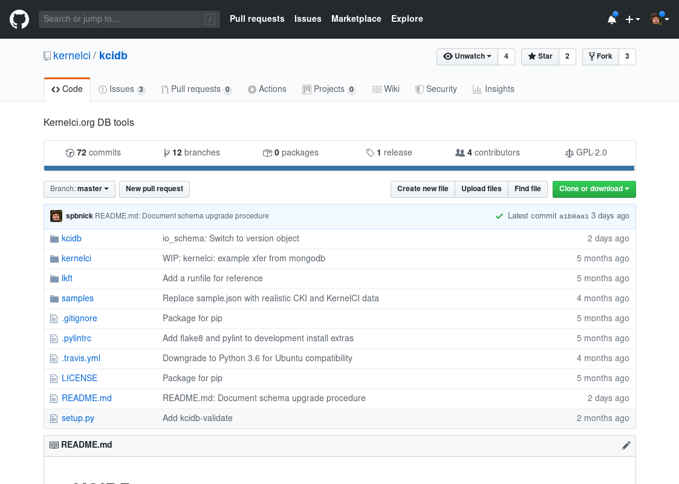This screenshot has height=484, width=679.
Task: Open the Branch: master selector
Action: click(x=79, y=189)
